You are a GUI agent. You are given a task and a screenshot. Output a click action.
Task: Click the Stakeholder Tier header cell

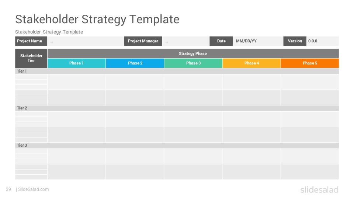coord(31,58)
